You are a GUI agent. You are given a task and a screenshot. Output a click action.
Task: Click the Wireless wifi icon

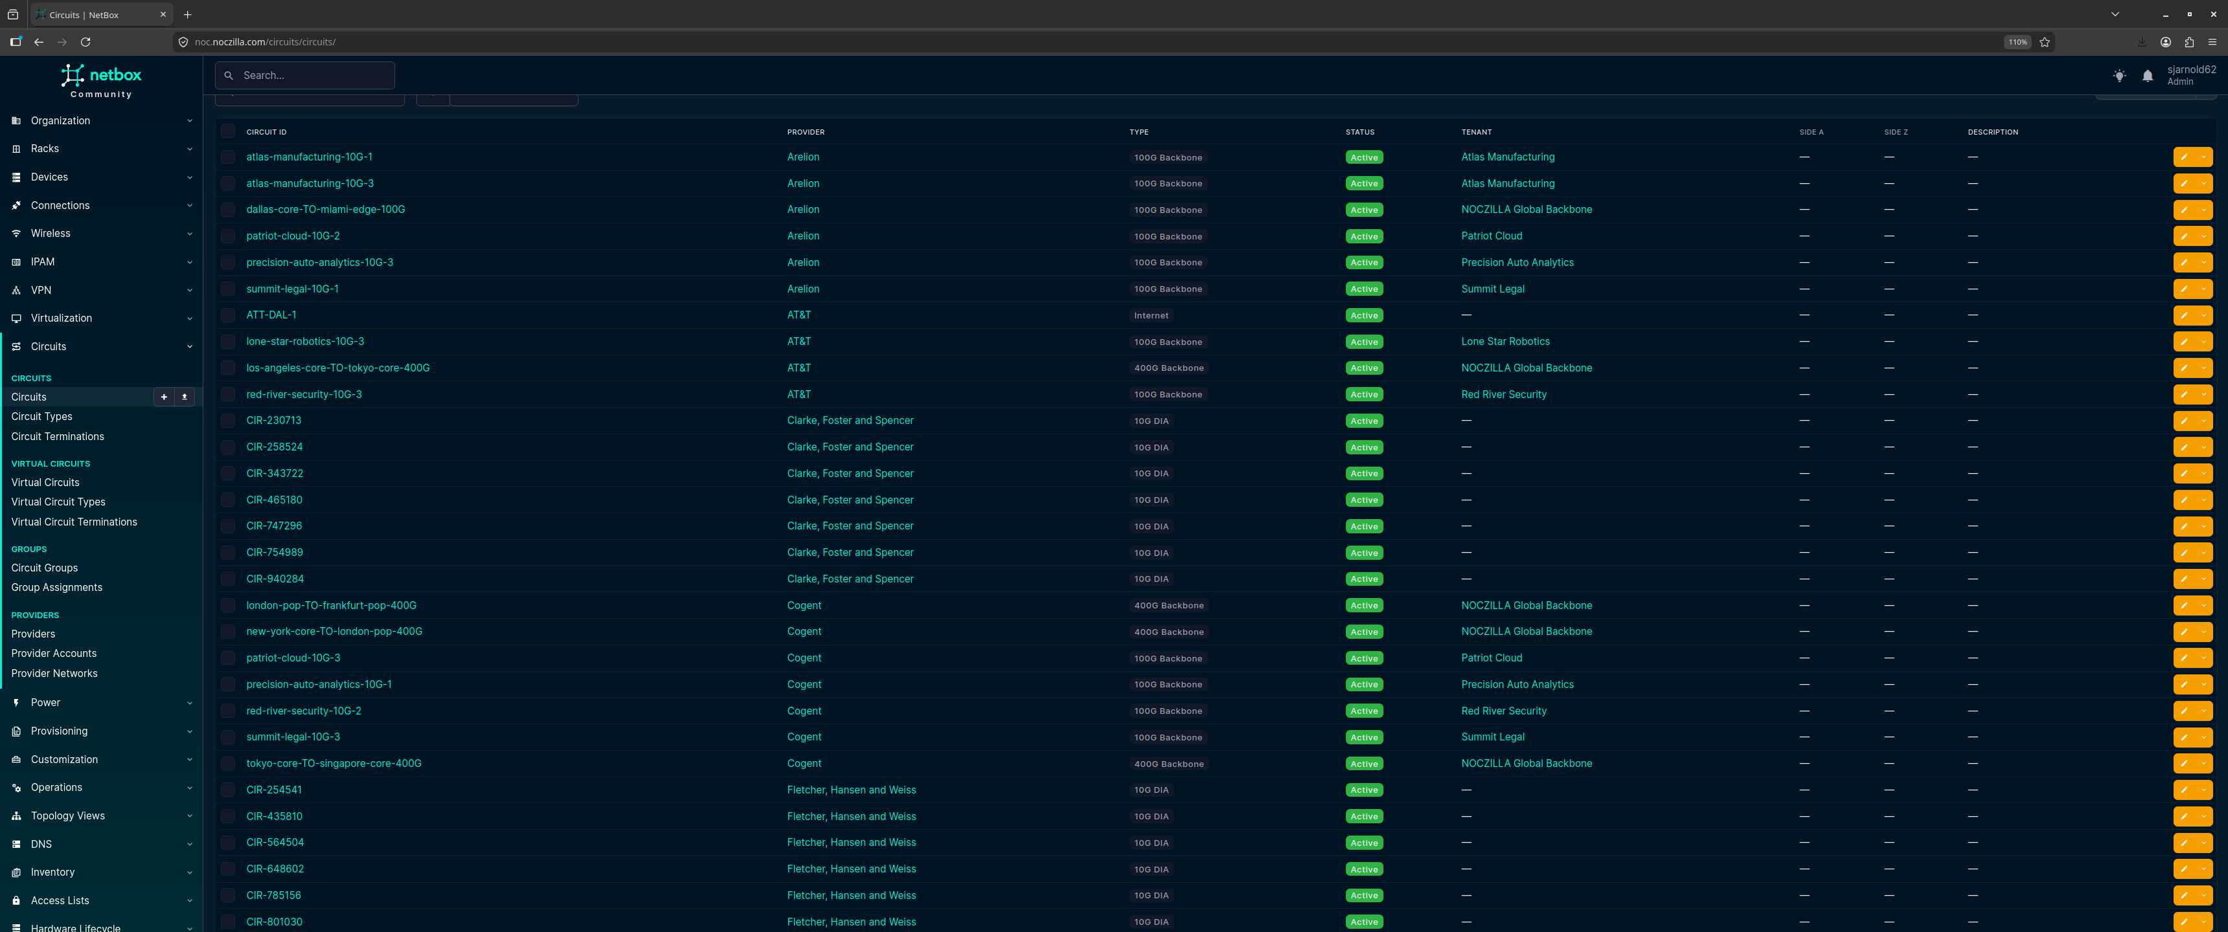[x=16, y=234]
